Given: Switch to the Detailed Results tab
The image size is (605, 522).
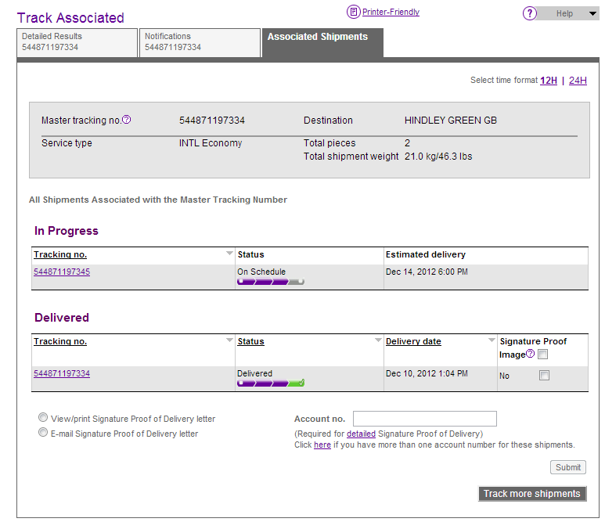Looking at the screenshot, I should pos(76,42).
